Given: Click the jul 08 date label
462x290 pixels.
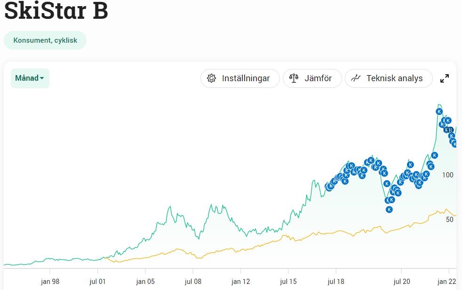Looking at the screenshot, I should 193,282.
